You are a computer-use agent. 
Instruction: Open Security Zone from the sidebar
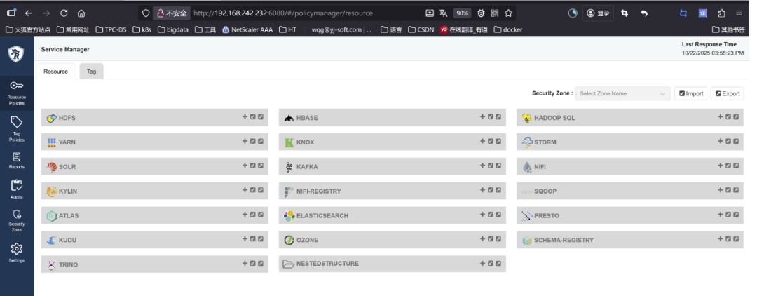[16, 220]
